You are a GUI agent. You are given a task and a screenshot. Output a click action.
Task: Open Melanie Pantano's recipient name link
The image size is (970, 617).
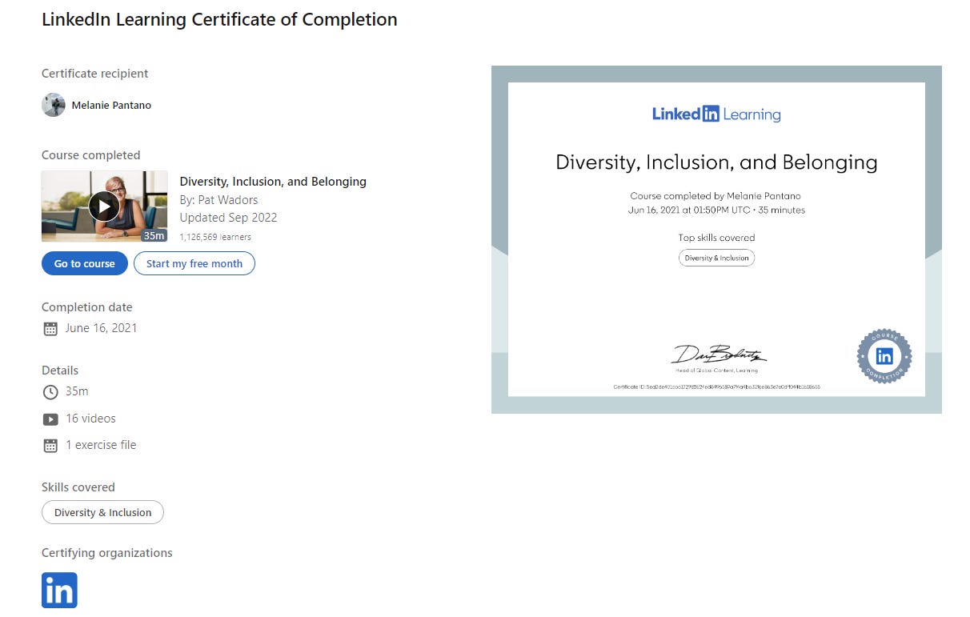(111, 105)
